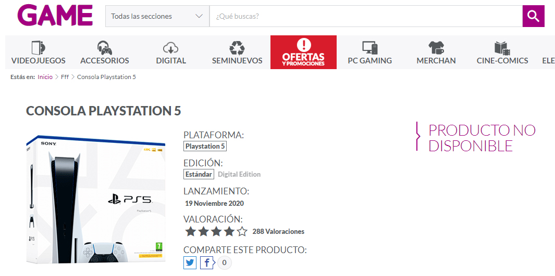Open the Accesorios headset and controller icon

click(x=104, y=48)
